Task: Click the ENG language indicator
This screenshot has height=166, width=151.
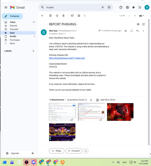Action: pyautogui.click(x=125, y=162)
